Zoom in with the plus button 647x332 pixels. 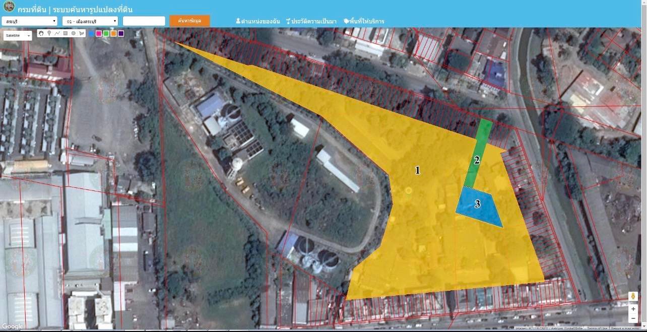[633, 309]
